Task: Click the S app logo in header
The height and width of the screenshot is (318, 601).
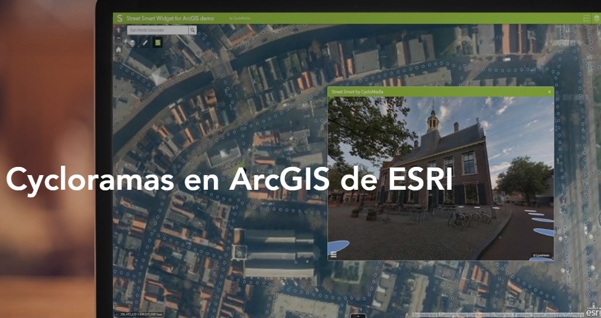Action: (x=119, y=18)
